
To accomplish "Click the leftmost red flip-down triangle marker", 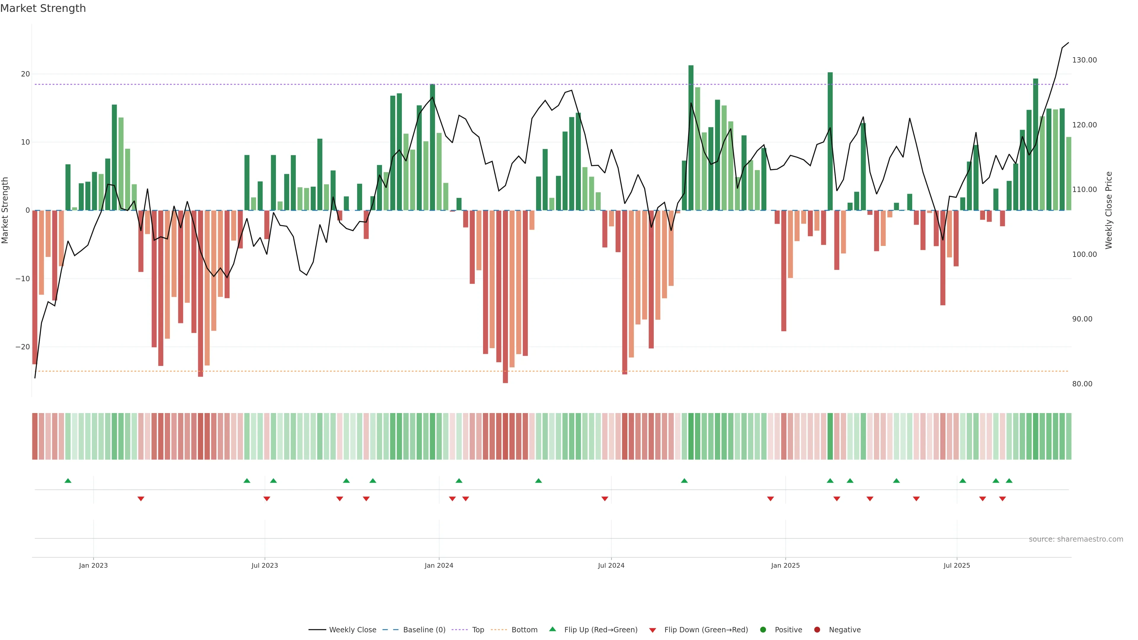I will pyautogui.click(x=141, y=499).
